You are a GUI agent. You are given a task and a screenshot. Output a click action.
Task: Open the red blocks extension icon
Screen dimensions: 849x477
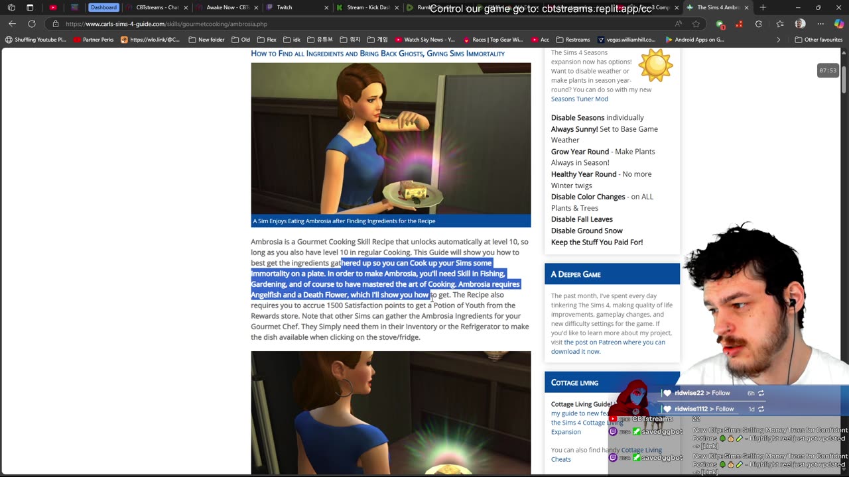740,24
